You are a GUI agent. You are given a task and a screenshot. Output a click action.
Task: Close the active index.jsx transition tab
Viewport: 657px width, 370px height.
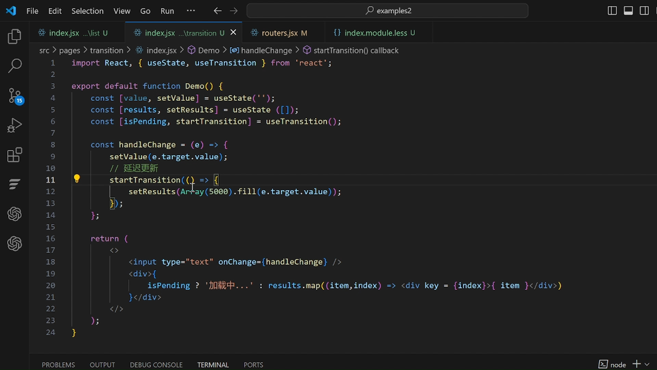[x=233, y=32]
